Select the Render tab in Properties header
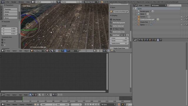Image resolution: width=188 pixels, height=106 pixels. (140, 40)
